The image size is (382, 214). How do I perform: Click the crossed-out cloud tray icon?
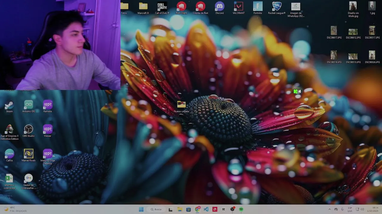(336, 209)
